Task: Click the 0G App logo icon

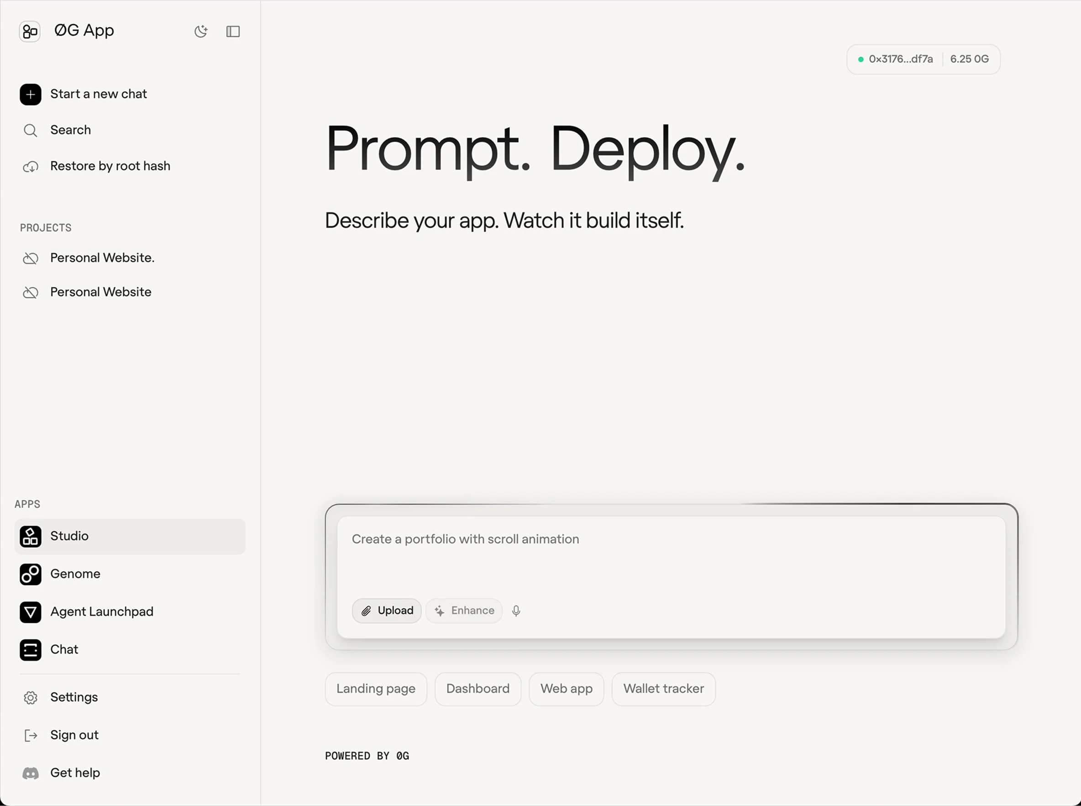Action: pyautogui.click(x=30, y=31)
